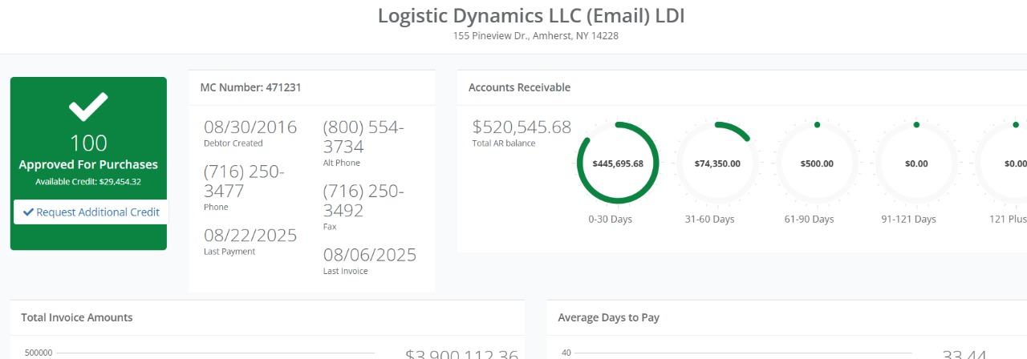Click the 61-90 Days label
1027x359 pixels.
[809, 219]
